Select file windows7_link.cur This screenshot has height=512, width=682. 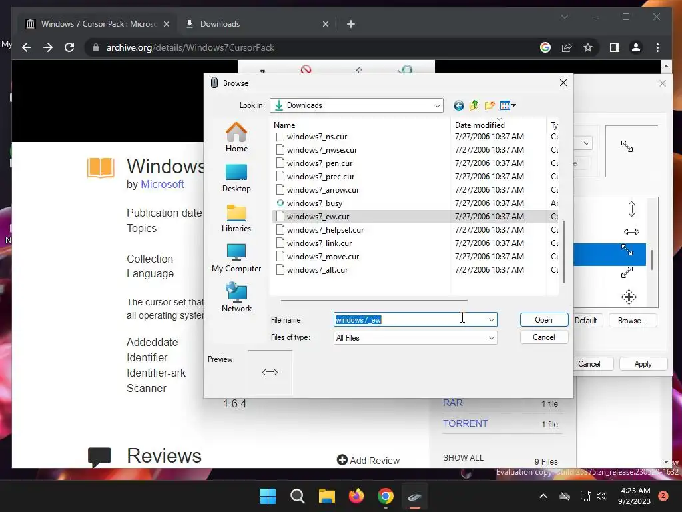tap(319, 243)
